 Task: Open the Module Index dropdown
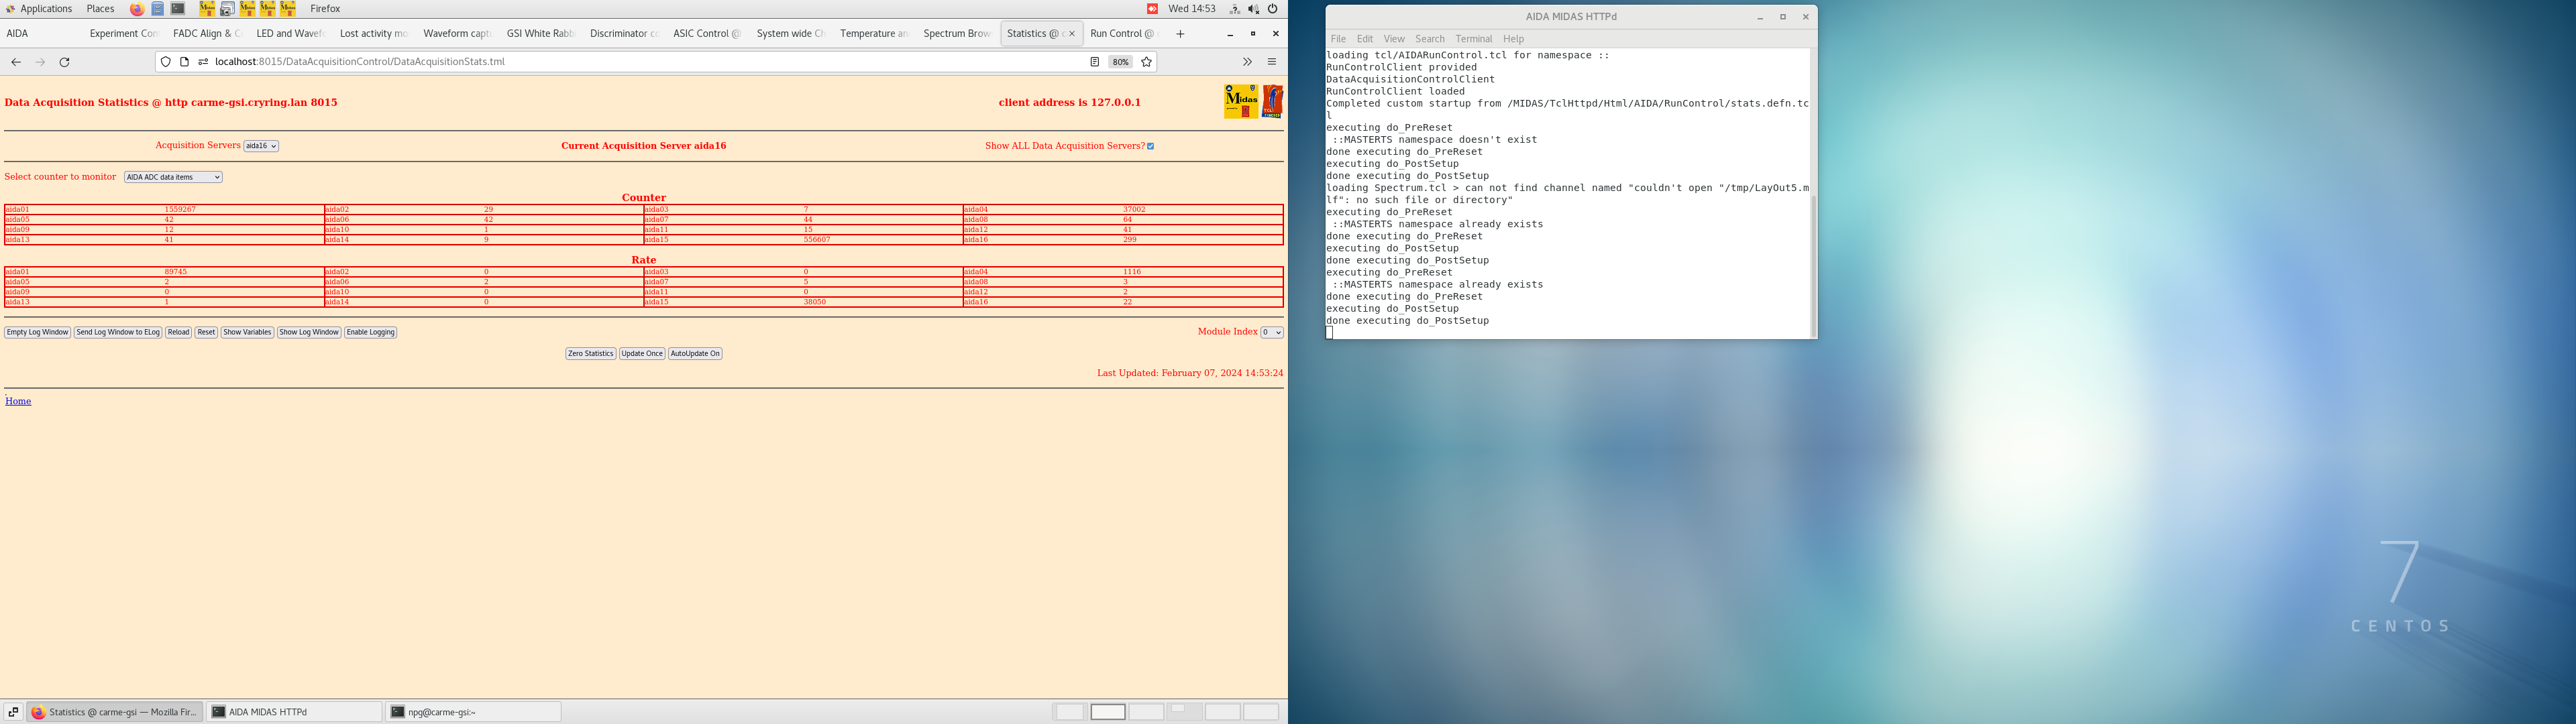1271,333
